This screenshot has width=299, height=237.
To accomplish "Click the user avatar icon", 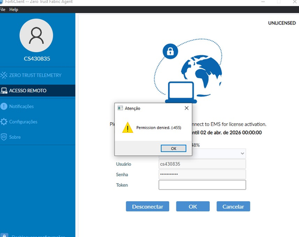I will 36,35.
